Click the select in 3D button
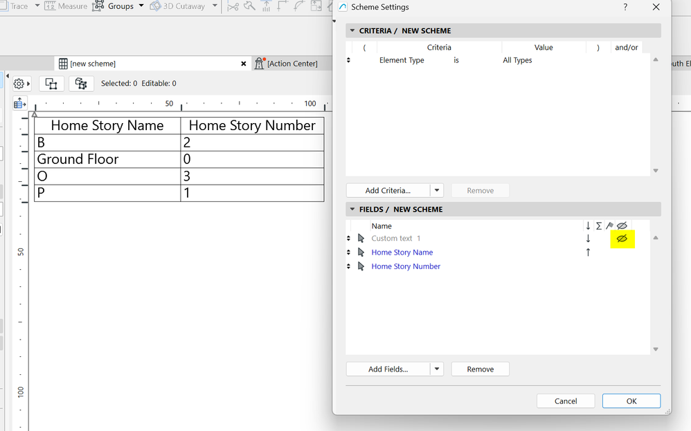This screenshot has width=691, height=431. pyautogui.click(x=81, y=84)
